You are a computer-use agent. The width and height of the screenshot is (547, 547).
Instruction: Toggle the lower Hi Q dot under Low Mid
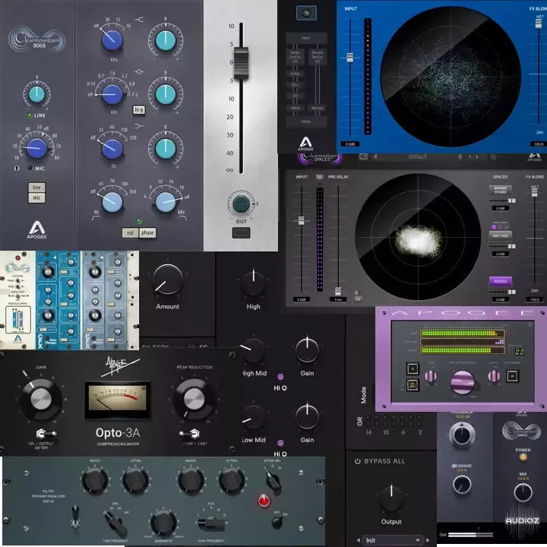(280, 443)
